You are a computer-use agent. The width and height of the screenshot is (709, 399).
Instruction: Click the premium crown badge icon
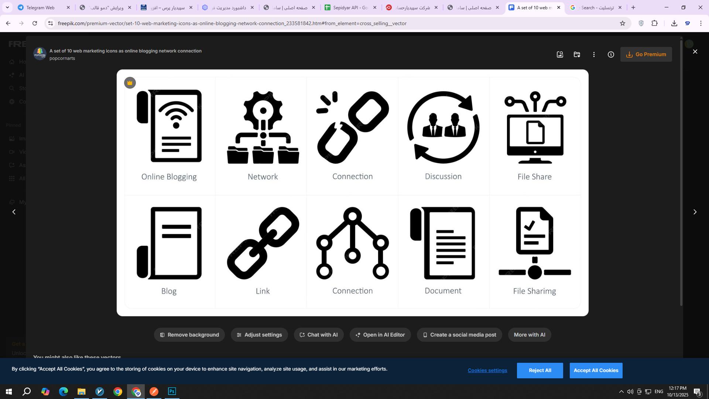tap(130, 83)
